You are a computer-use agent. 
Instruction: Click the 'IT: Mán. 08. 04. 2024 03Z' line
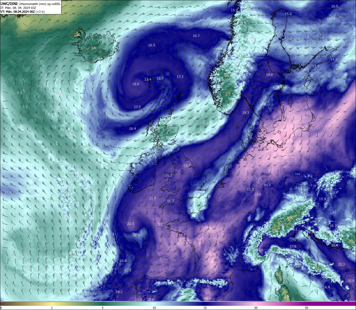18,8
